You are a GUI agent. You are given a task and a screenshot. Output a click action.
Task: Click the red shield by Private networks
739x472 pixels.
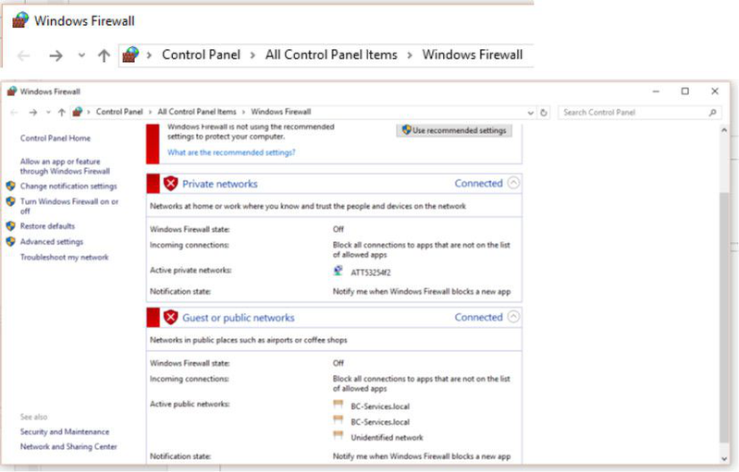170,184
